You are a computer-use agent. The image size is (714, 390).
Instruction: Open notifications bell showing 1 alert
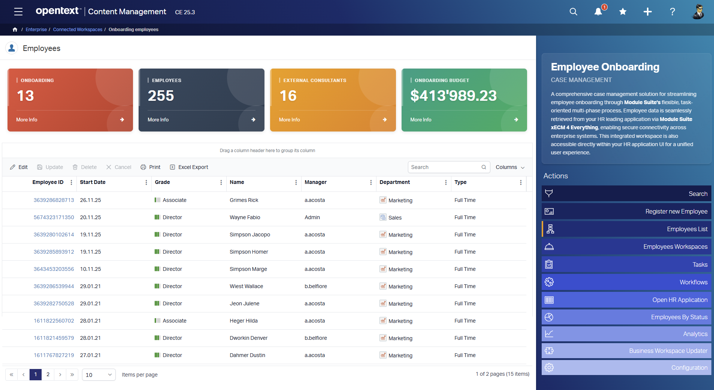tap(598, 12)
